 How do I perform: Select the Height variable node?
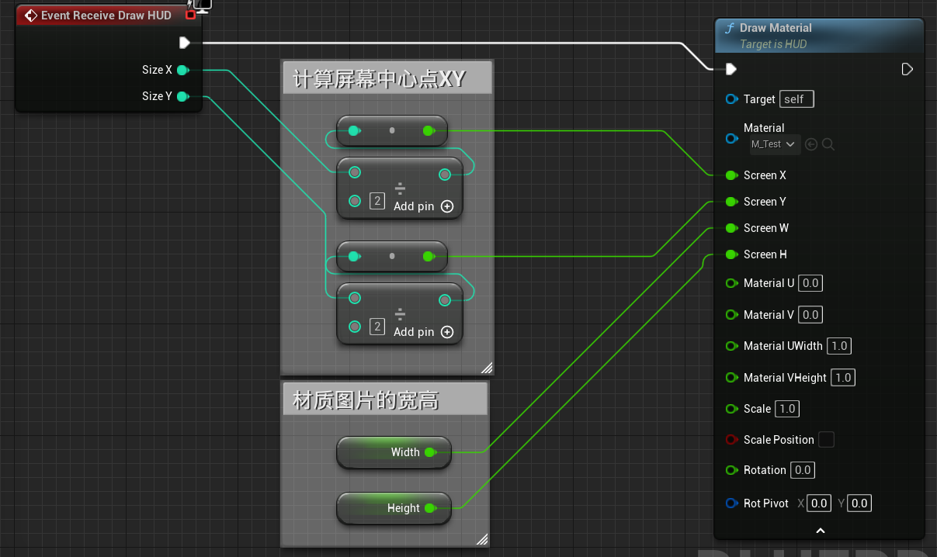394,508
